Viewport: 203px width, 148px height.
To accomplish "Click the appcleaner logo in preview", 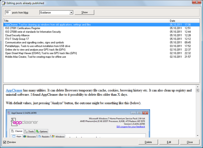I will [x=24, y=122].
